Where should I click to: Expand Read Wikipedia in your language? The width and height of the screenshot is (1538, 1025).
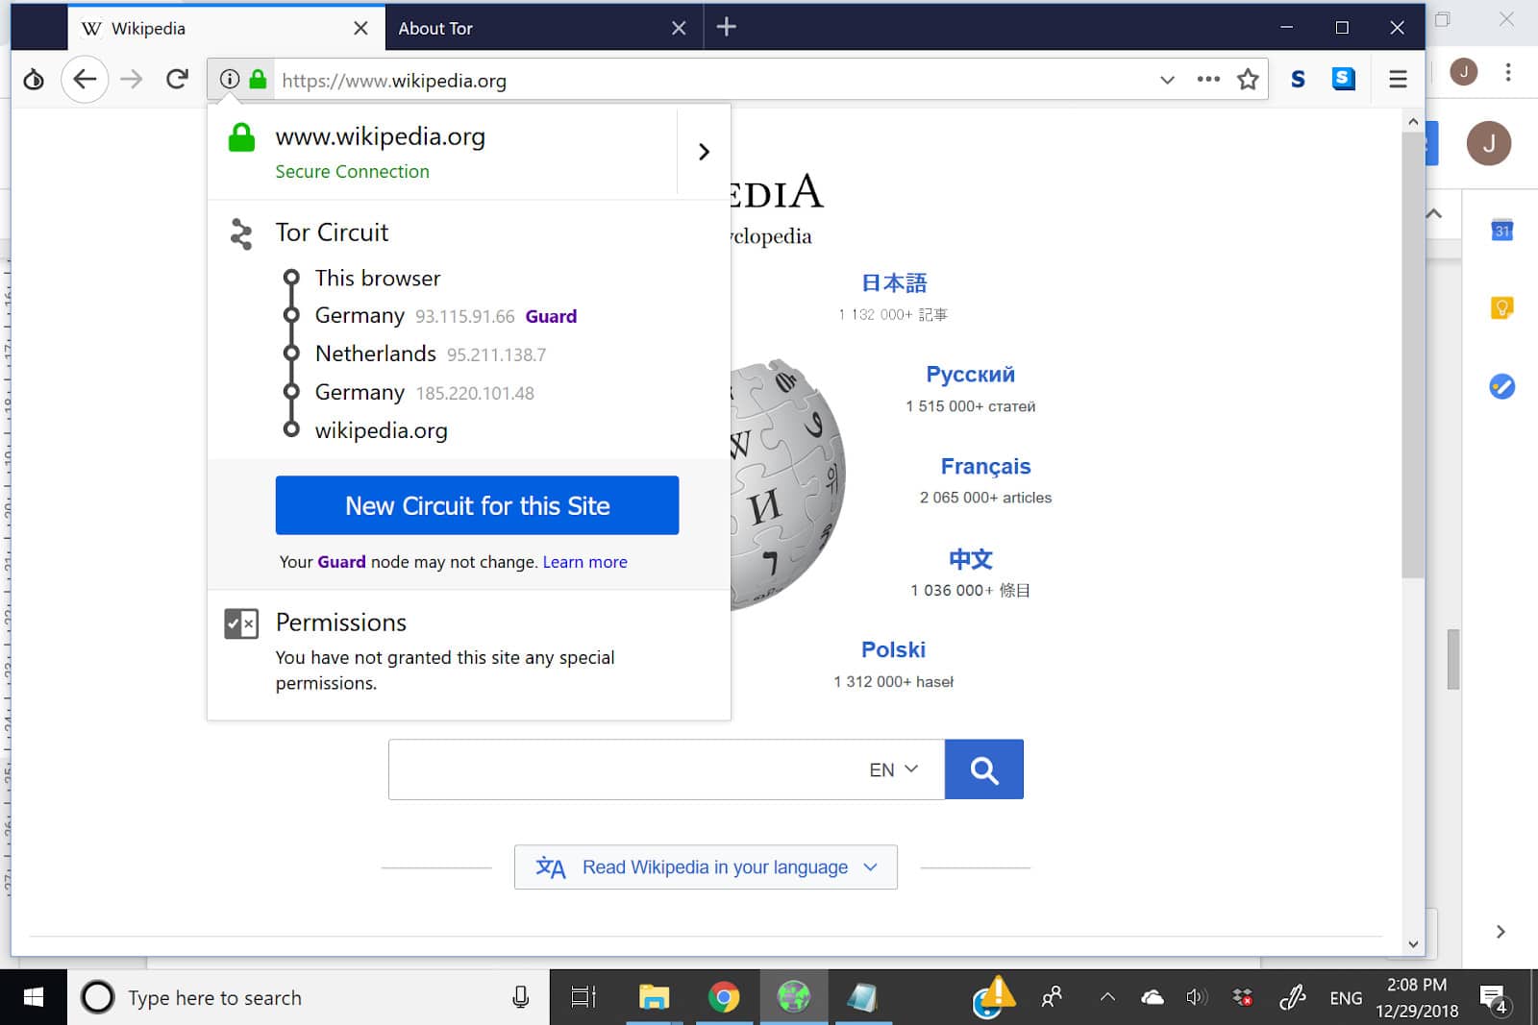(706, 867)
